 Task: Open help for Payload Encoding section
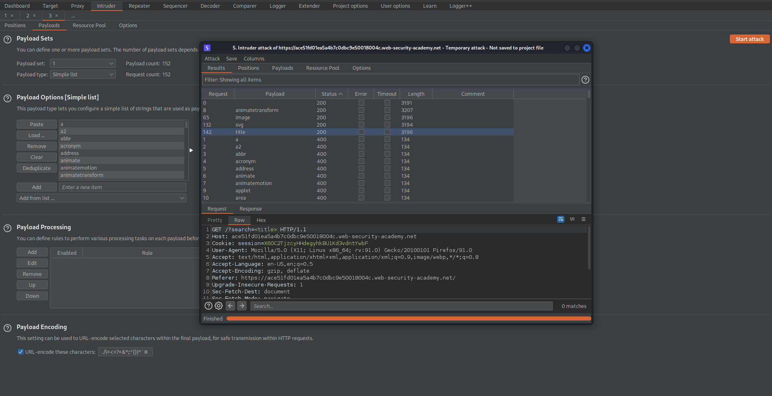tap(7, 328)
